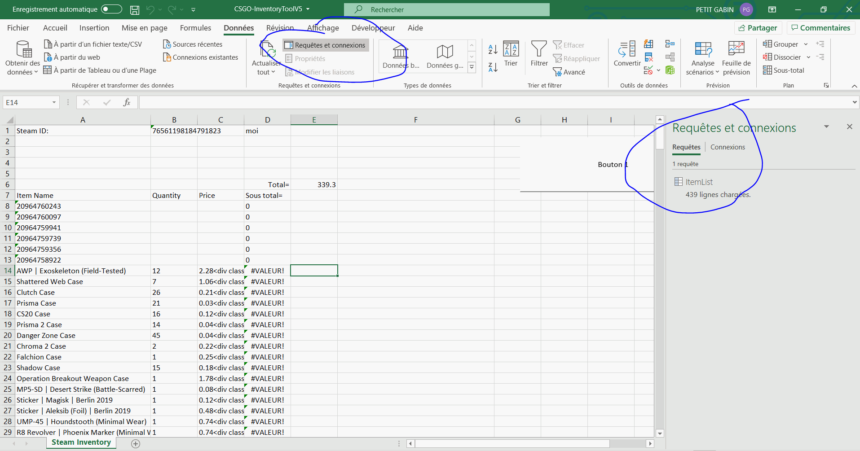Add a new sheet with plus icon
The height and width of the screenshot is (451, 860).
click(136, 443)
